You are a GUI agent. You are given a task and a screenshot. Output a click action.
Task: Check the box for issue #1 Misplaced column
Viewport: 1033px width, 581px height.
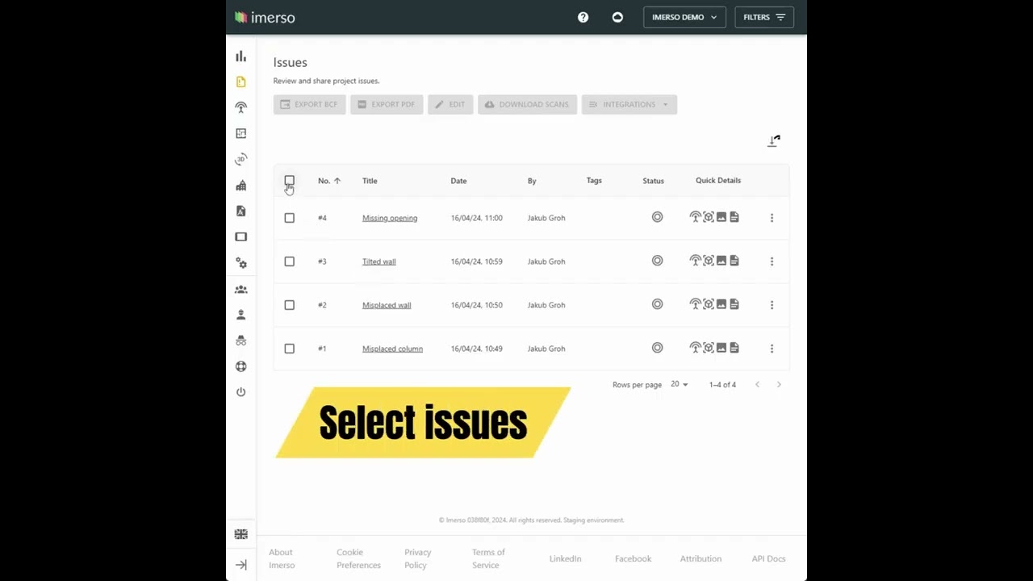pyautogui.click(x=289, y=349)
